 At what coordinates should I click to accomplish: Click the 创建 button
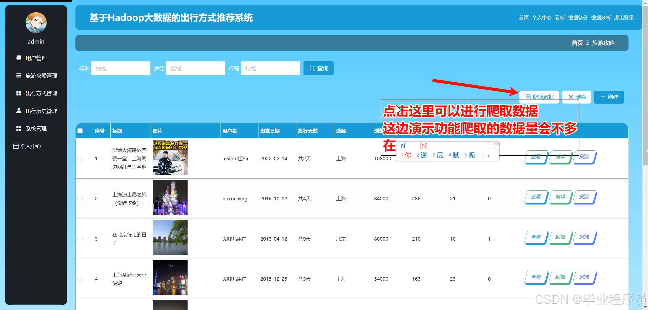click(609, 97)
